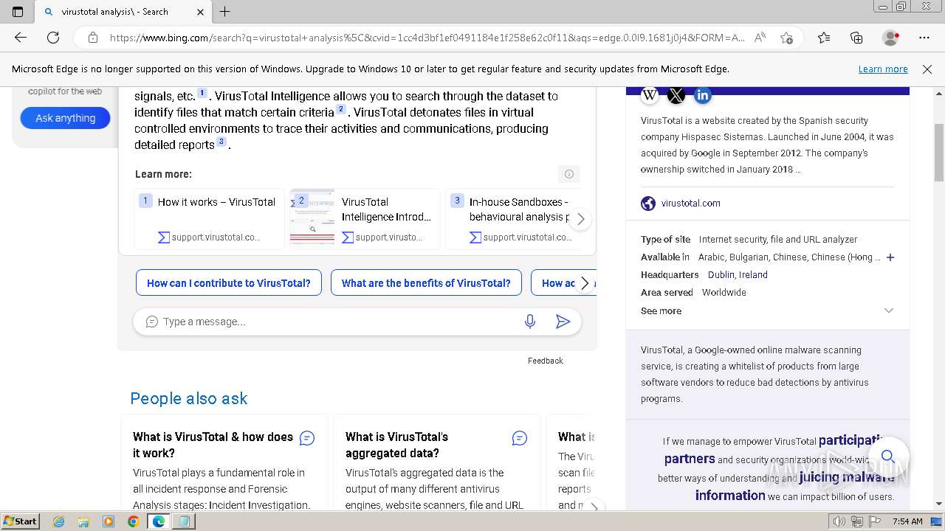Open a new browser tab
The width and height of the screenshot is (945, 531).
coord(225,12)
